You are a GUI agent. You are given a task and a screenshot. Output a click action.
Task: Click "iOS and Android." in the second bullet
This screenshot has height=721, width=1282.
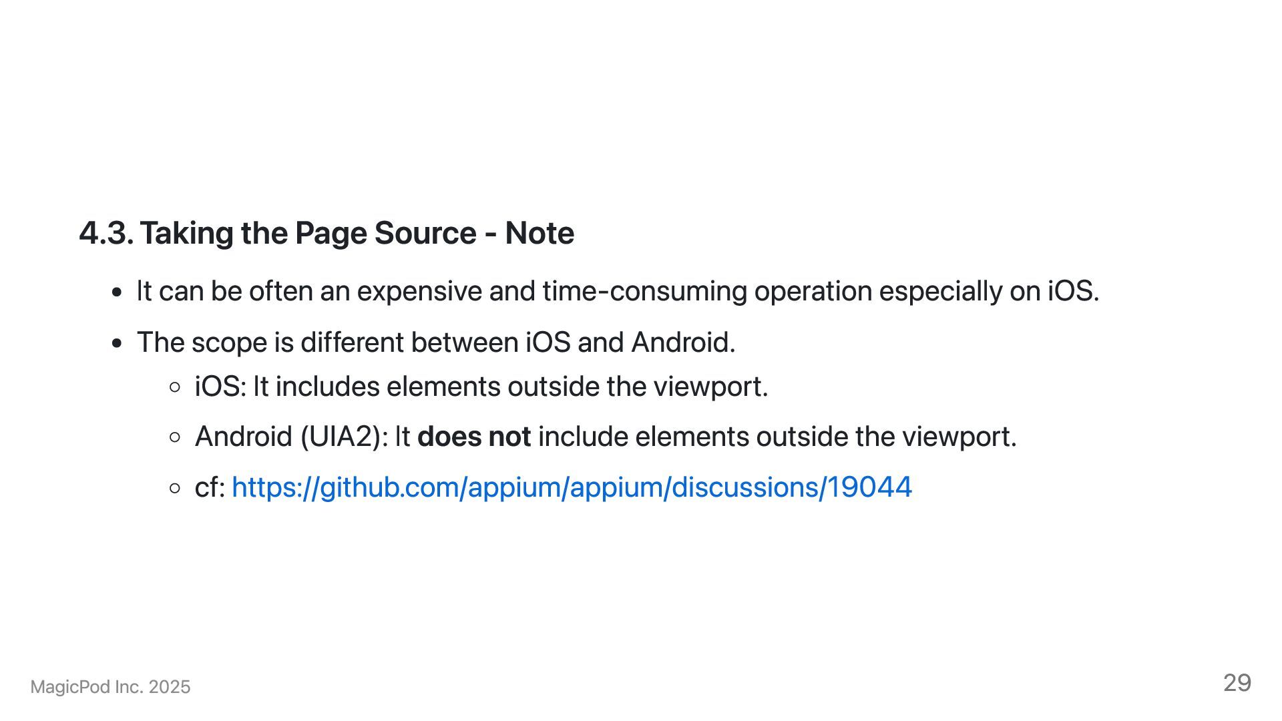tap(630, 342)
